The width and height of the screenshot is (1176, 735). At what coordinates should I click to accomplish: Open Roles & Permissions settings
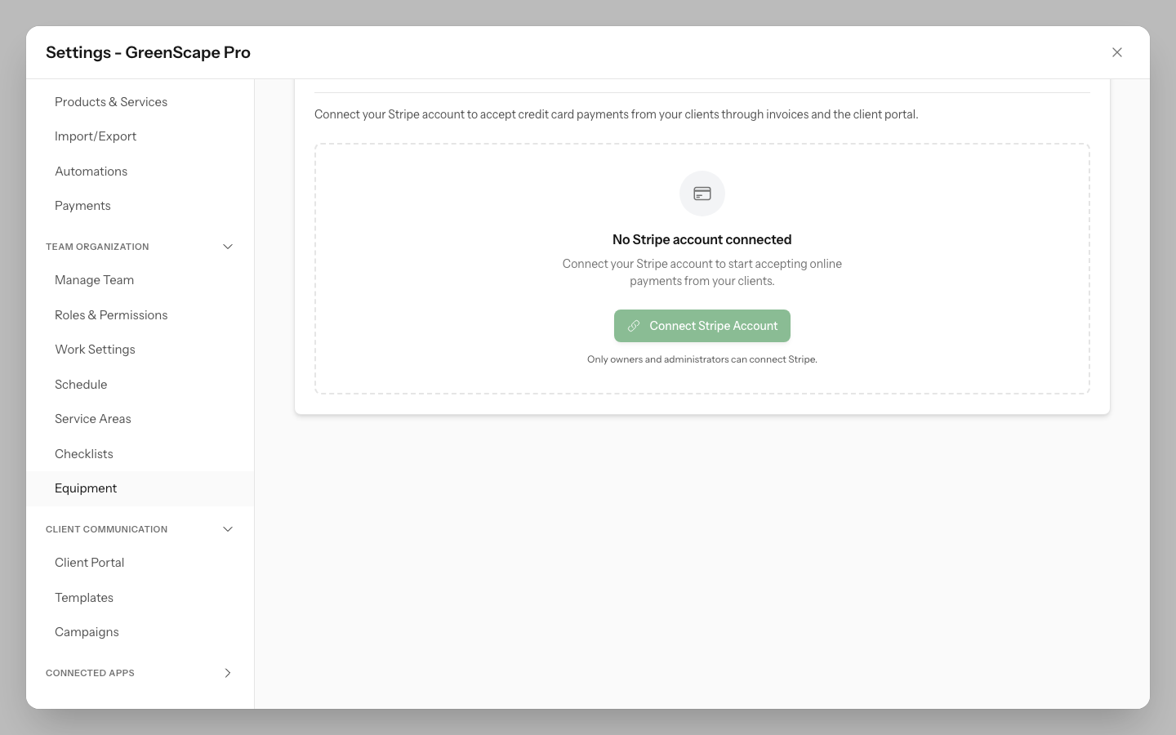tap(111, 315)
